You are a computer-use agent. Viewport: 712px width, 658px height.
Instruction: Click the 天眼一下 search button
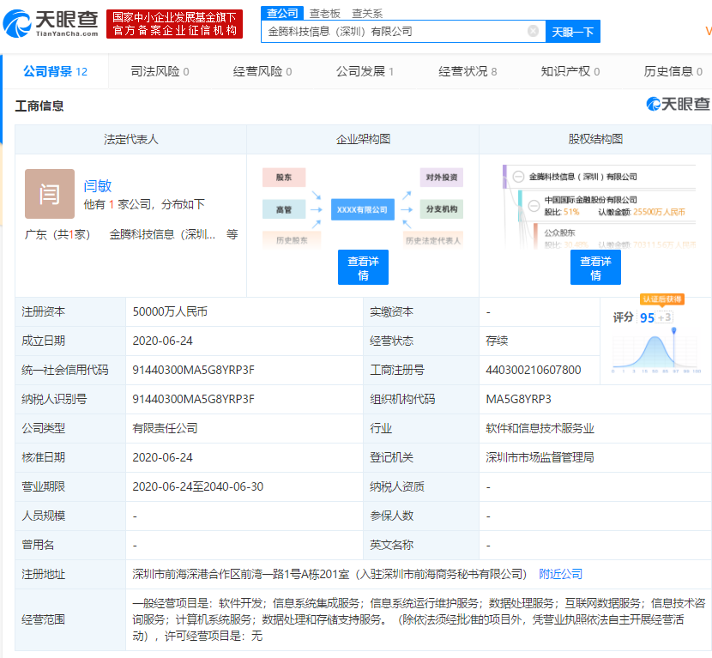click(572, 32)
